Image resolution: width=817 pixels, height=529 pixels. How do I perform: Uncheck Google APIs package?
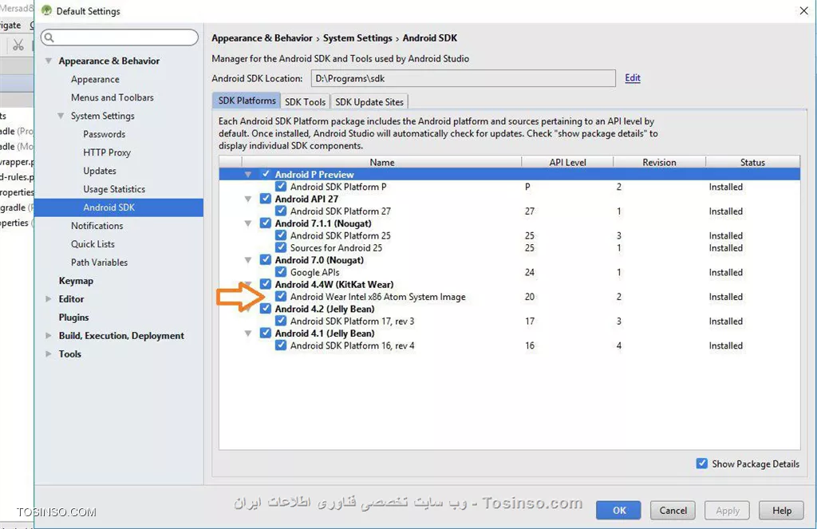[x=281, y=272]
